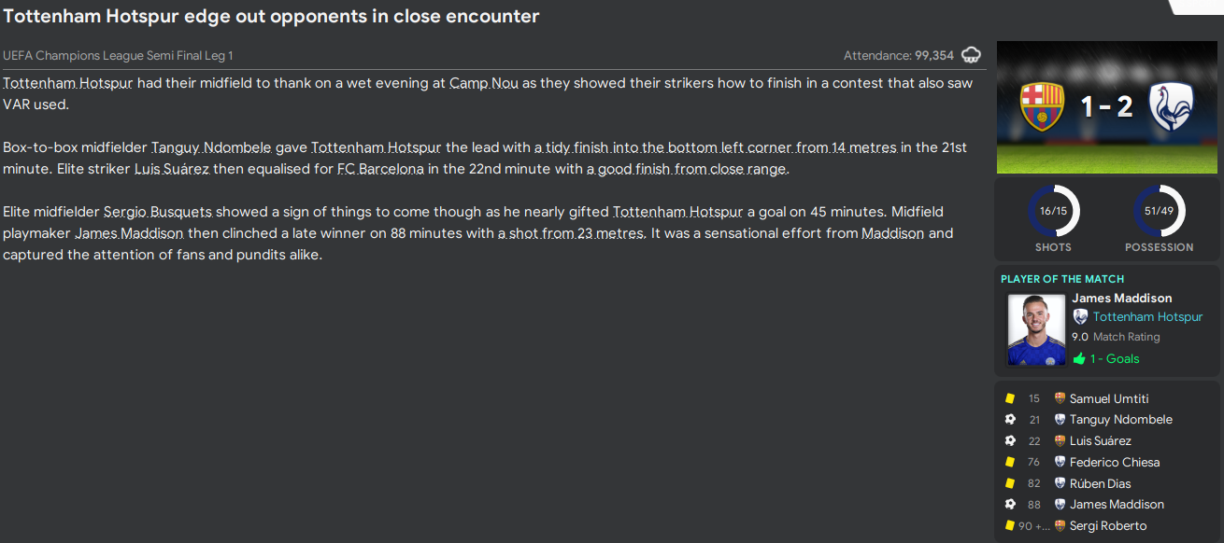Open Tottenham Hotspur link in Player of the Match
This screenshot has width=1224, height=543.
pyautogui.click(x=1147, y=317)
